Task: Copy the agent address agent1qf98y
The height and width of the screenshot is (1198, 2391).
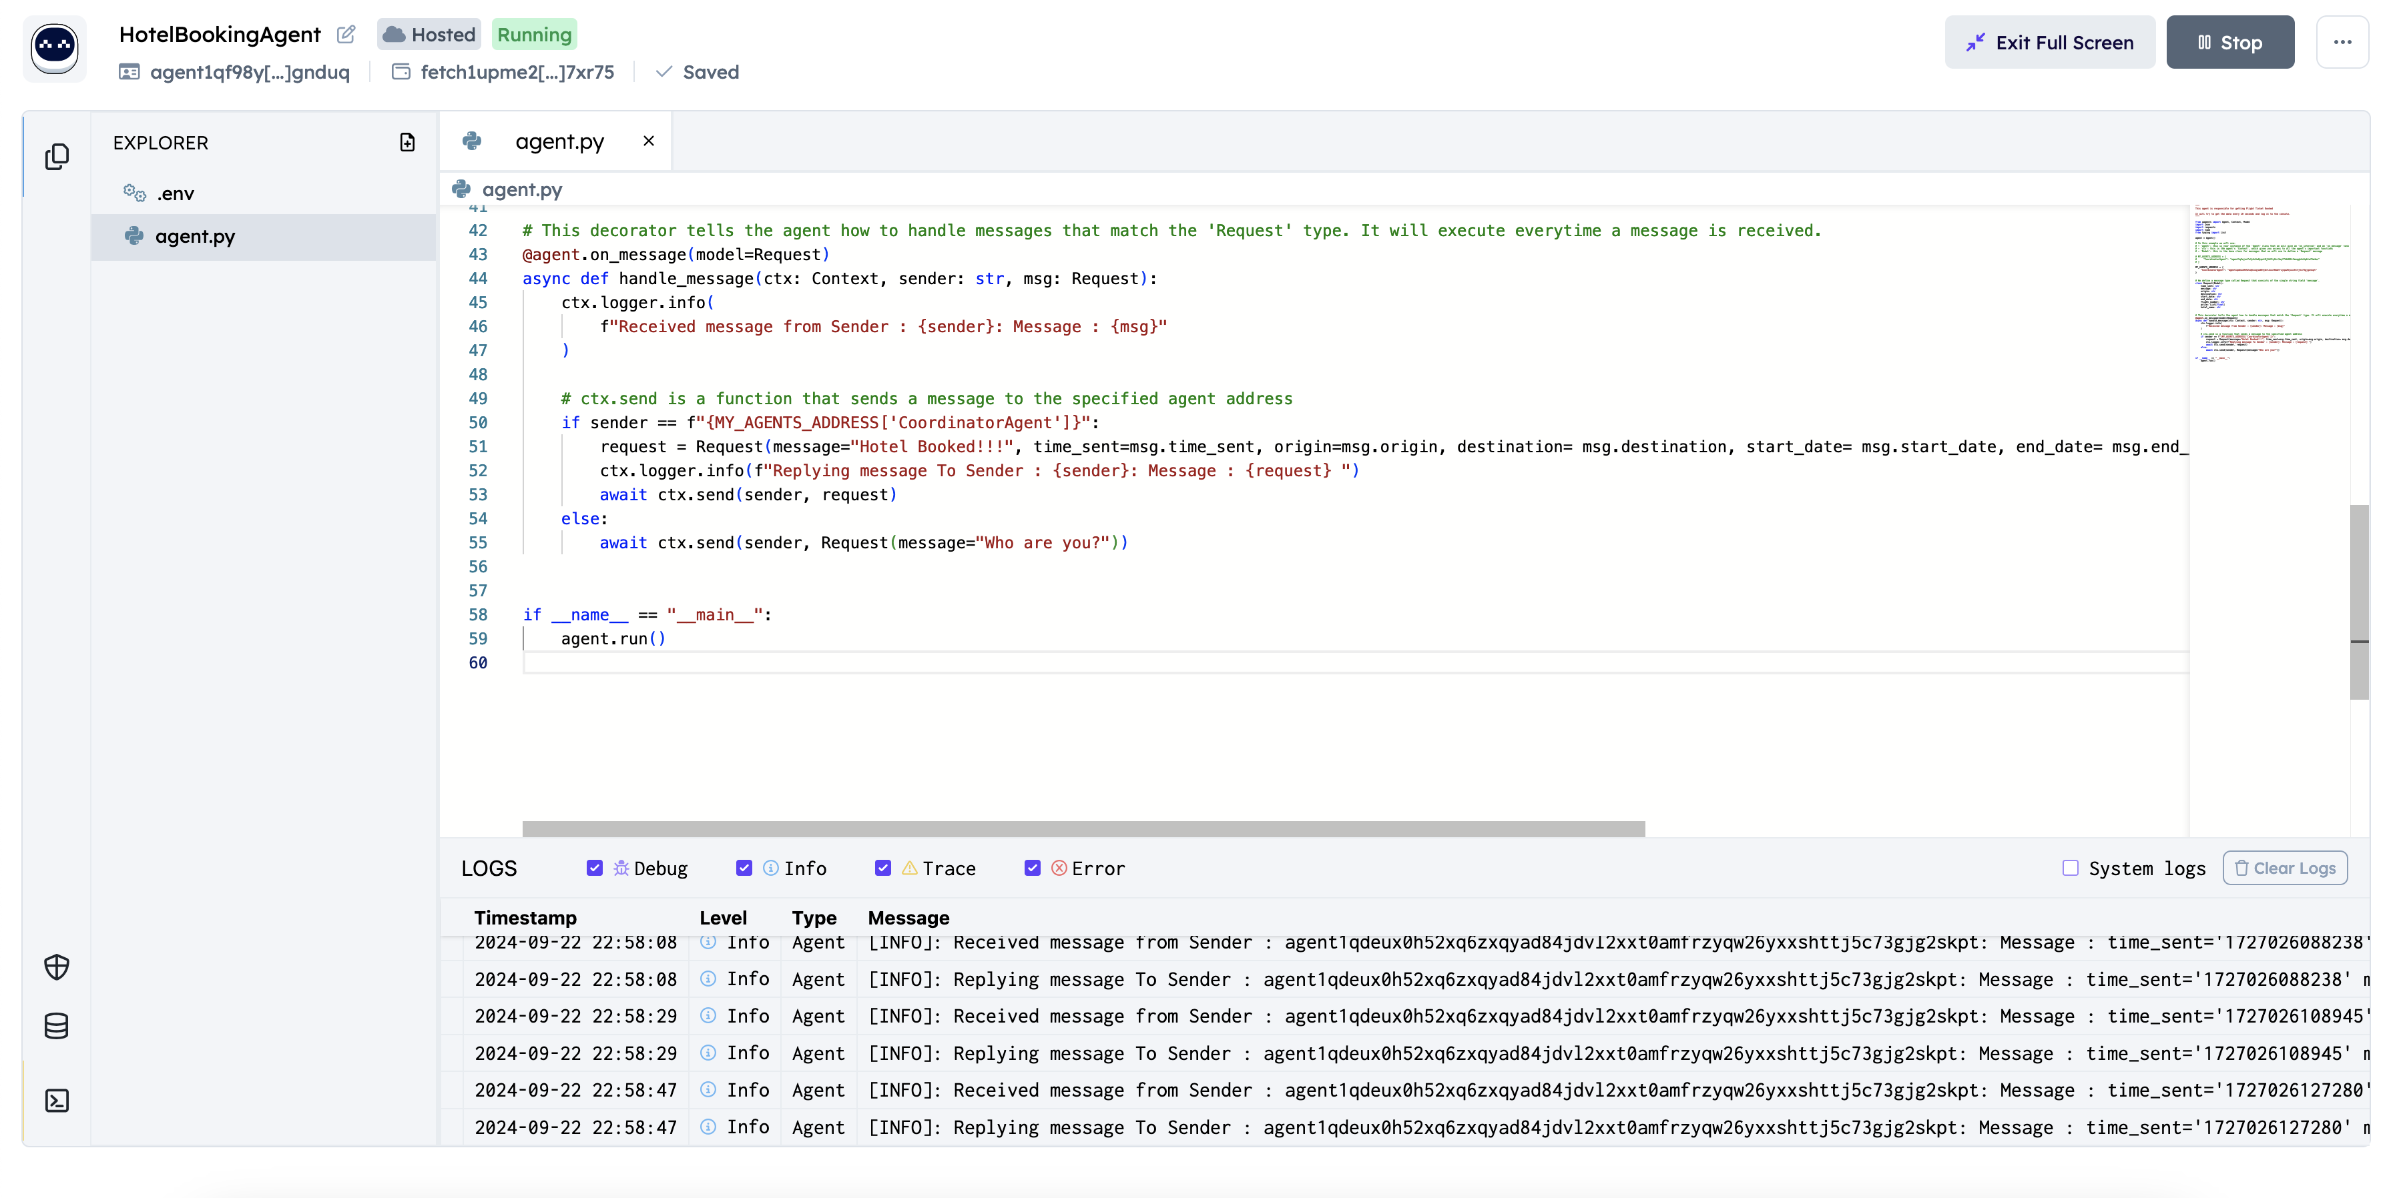Action: 249,72
